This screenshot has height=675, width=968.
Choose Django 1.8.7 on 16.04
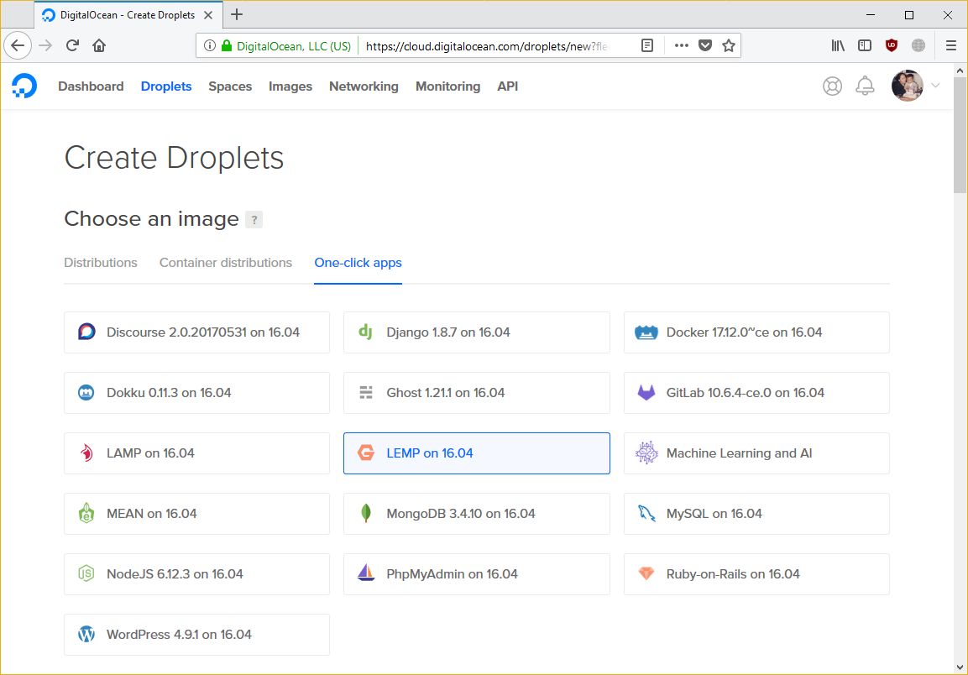477,332
